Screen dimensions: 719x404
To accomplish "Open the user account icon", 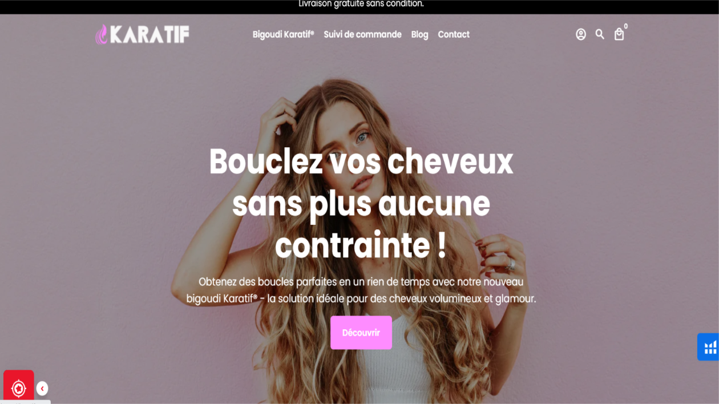I will (581, 35).
